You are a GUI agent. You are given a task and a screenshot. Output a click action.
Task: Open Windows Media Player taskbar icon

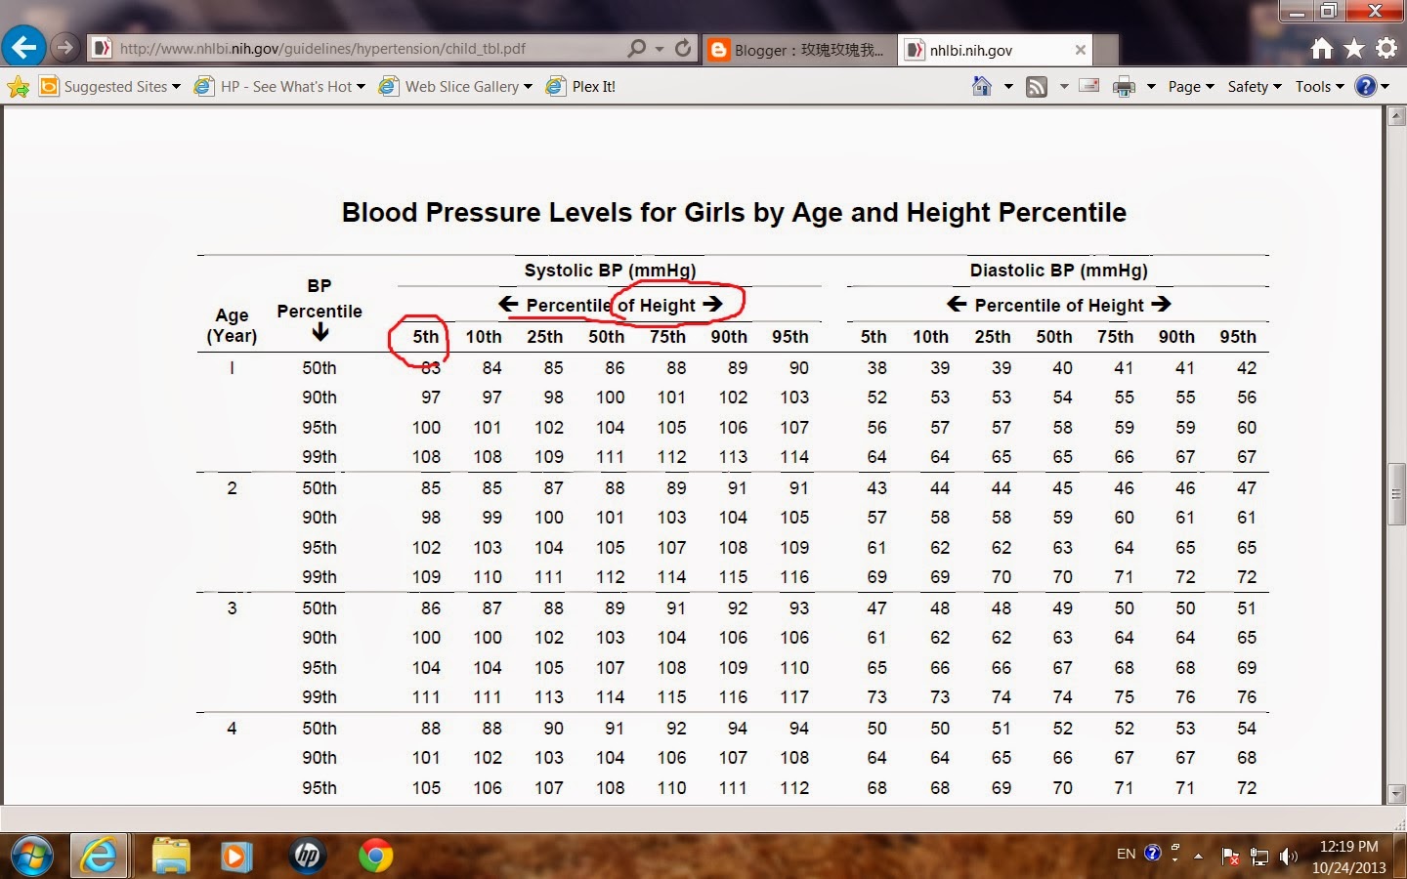tap(234, 857)
